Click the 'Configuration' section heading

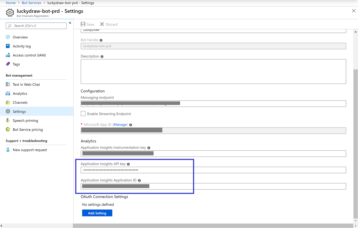pyautogui.click(x=93, y=91)
